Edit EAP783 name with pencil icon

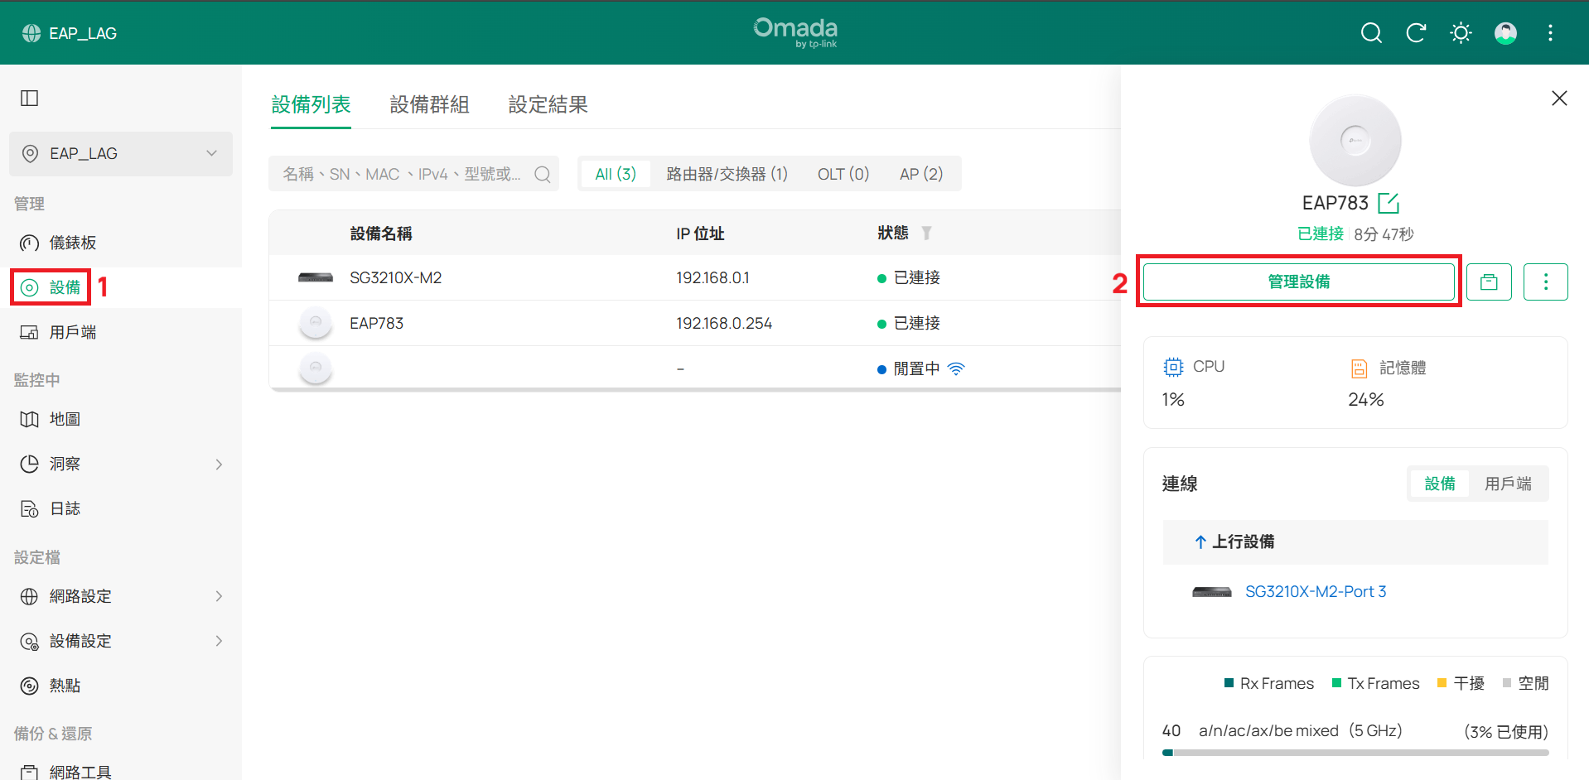[1389, 203]
